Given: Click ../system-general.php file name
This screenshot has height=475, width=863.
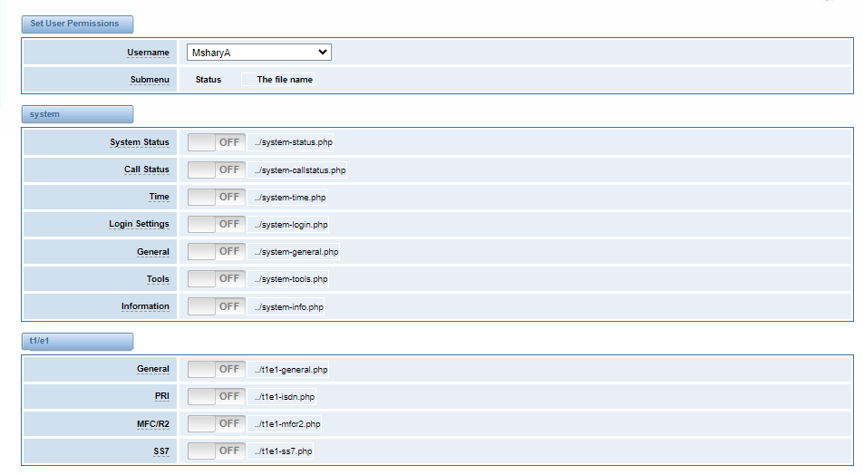Looking at the screenshot, I should (x=296, y=251).
